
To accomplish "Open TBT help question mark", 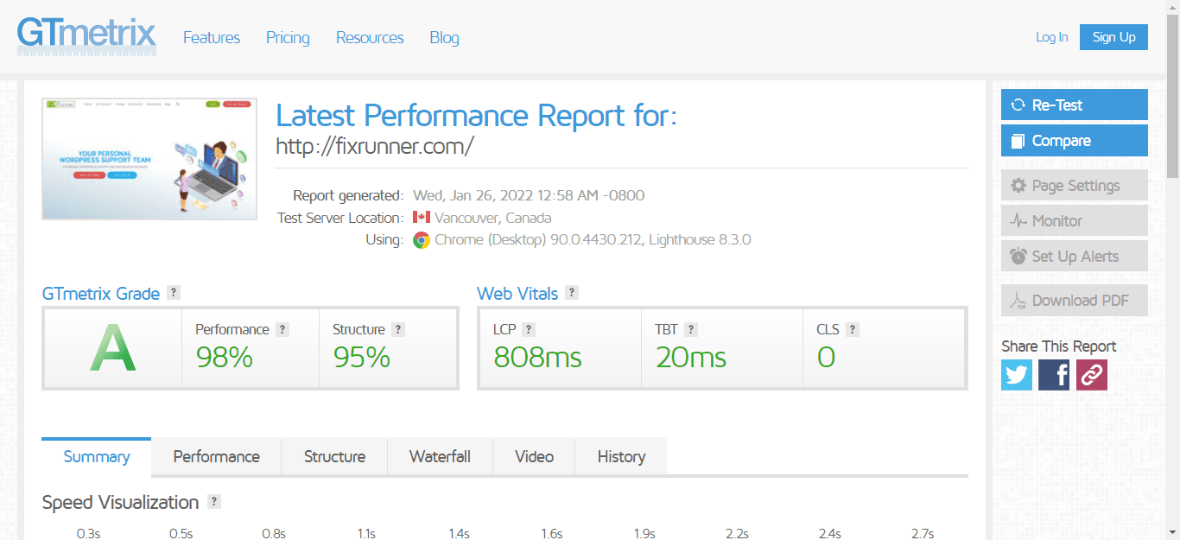I will pos(691,329).
